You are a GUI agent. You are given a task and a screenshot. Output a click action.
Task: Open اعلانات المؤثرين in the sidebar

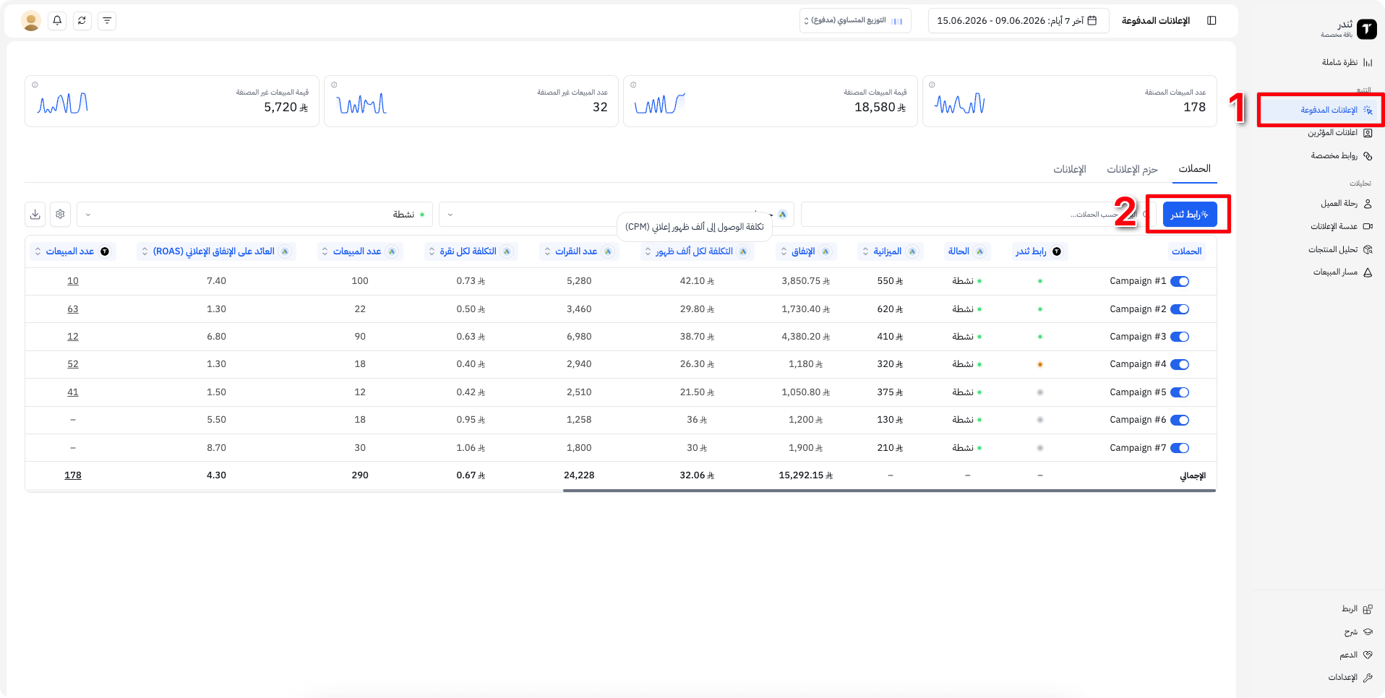pos(1339,133)
